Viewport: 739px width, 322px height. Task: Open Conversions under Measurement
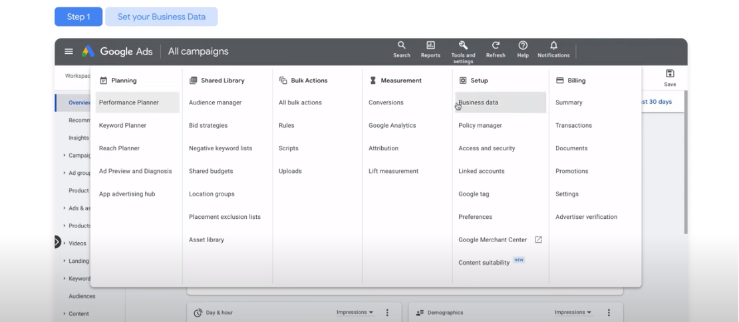pos(386,102)
